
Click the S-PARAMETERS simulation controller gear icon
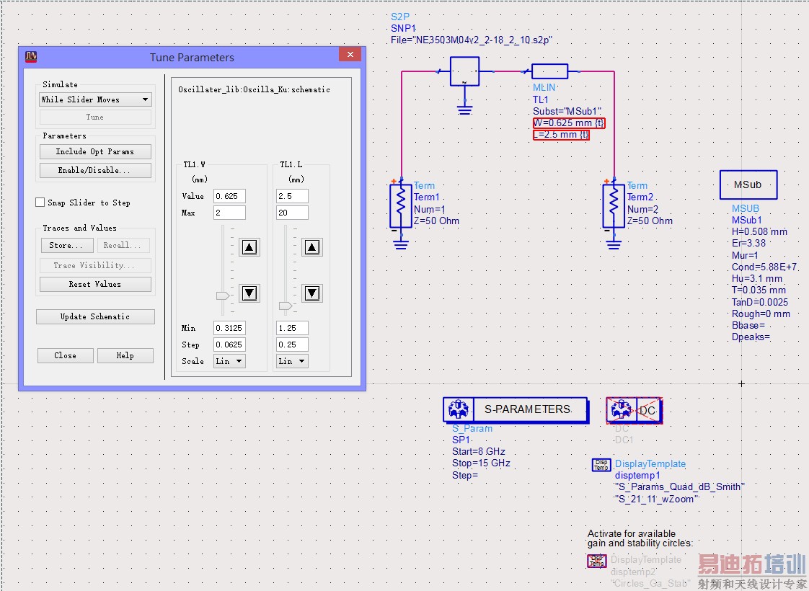(459, 409)
